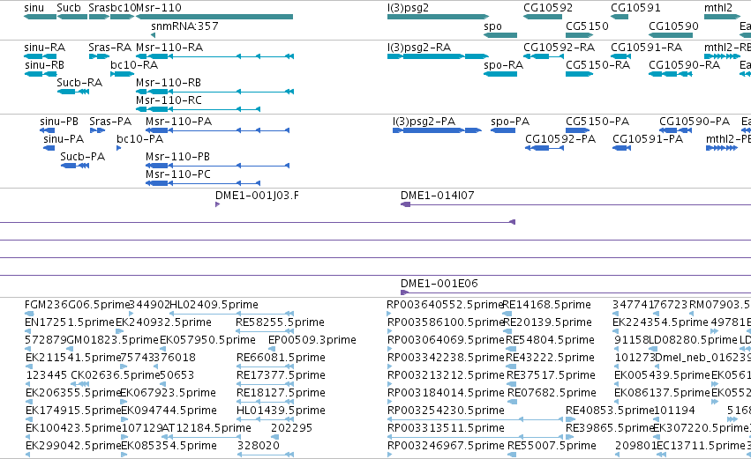751x459 pixels.
Task: Select the RE55007.5prime EST label
Action: [x=552, y=446]
